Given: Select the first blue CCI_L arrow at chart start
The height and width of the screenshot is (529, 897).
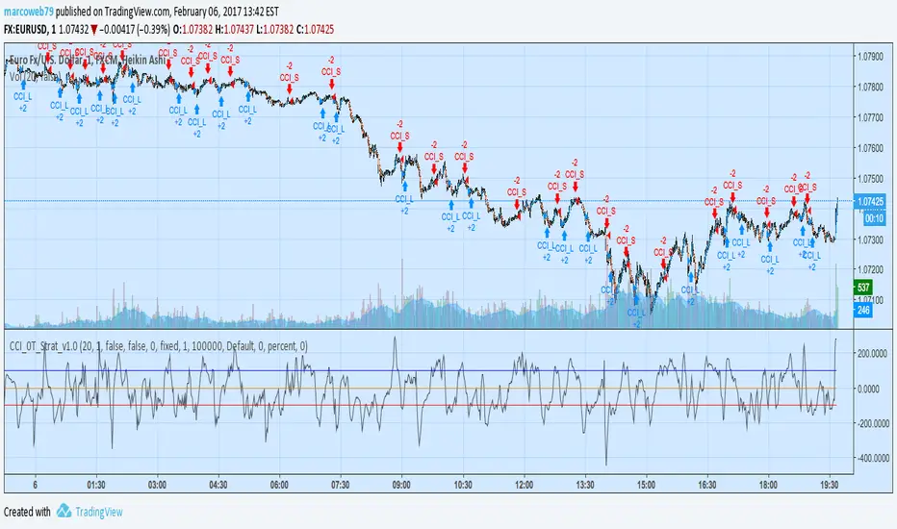Looking at the screenshot, I should point(23,86).
